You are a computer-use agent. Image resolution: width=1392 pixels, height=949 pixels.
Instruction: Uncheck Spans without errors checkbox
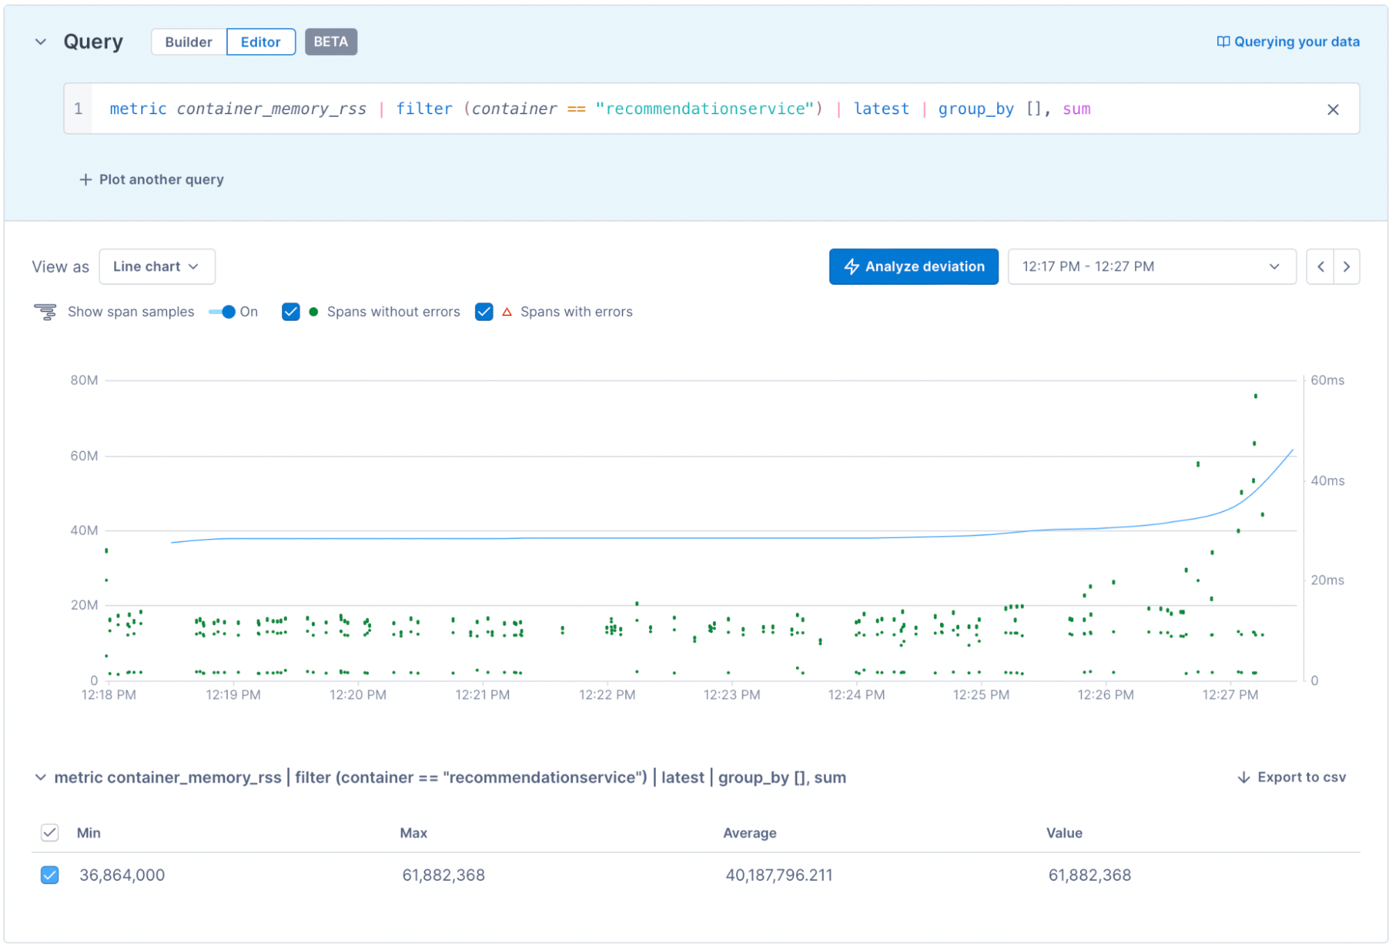click(x=291, y=312)
